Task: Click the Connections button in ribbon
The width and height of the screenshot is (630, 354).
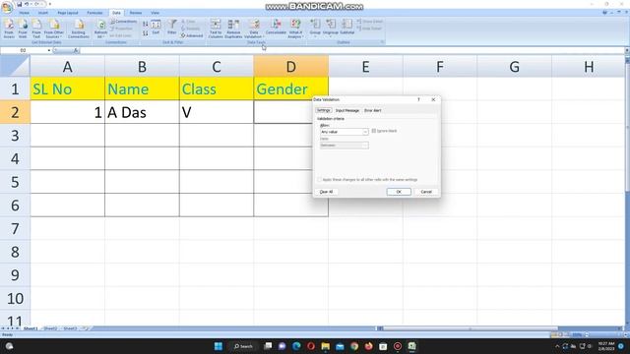Action: coord(124,22)
